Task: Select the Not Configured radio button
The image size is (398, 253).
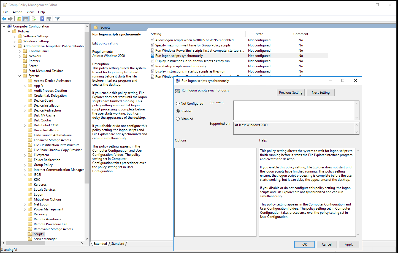Action: 178,103
